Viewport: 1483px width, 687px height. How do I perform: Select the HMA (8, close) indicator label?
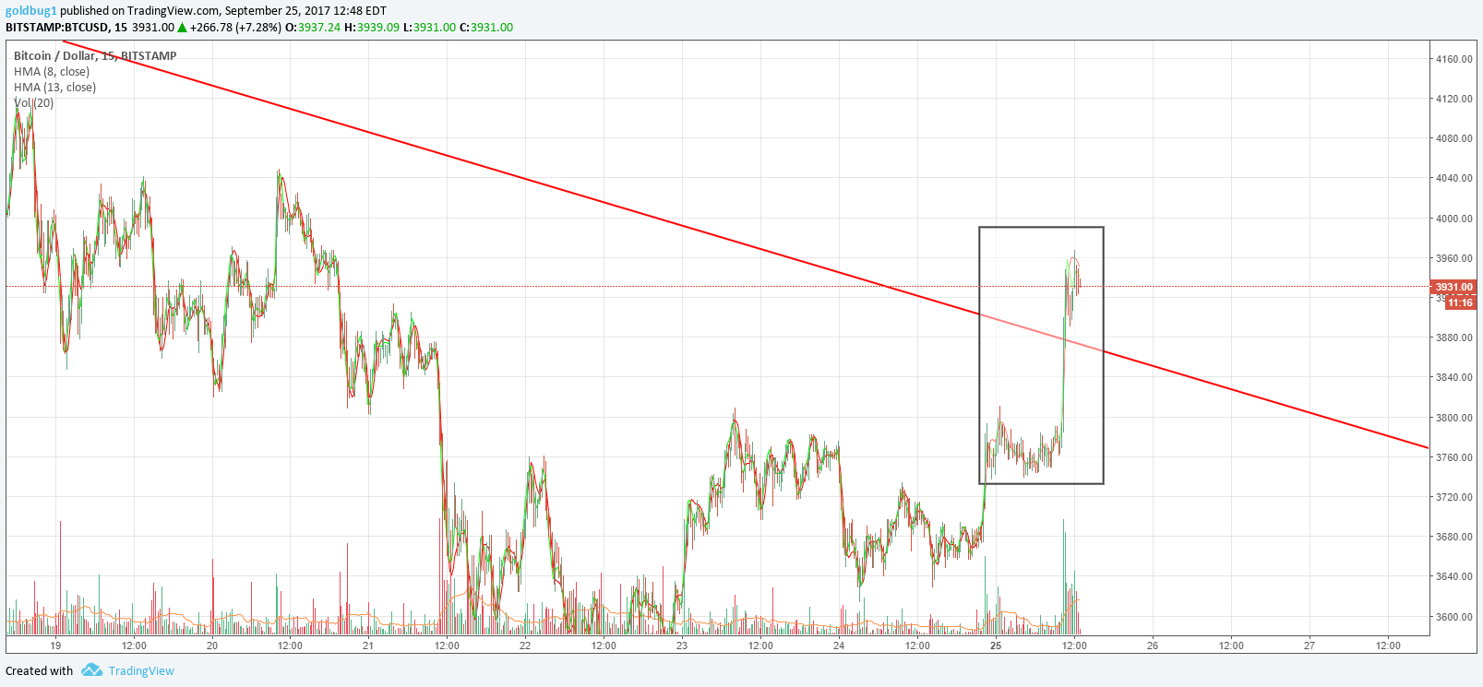coord(52,72)
